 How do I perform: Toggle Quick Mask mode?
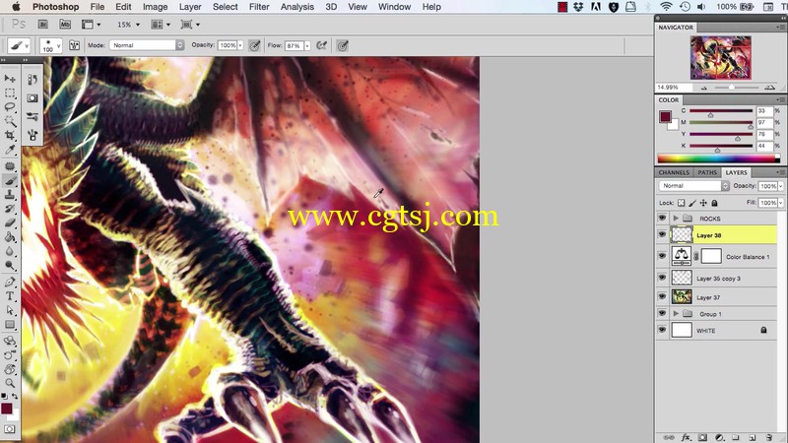(10, 429)
